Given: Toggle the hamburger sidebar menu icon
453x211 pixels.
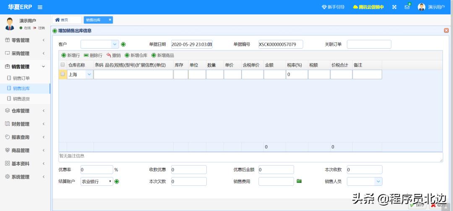Looking at the screenshot, I should (x=40, y=7).
